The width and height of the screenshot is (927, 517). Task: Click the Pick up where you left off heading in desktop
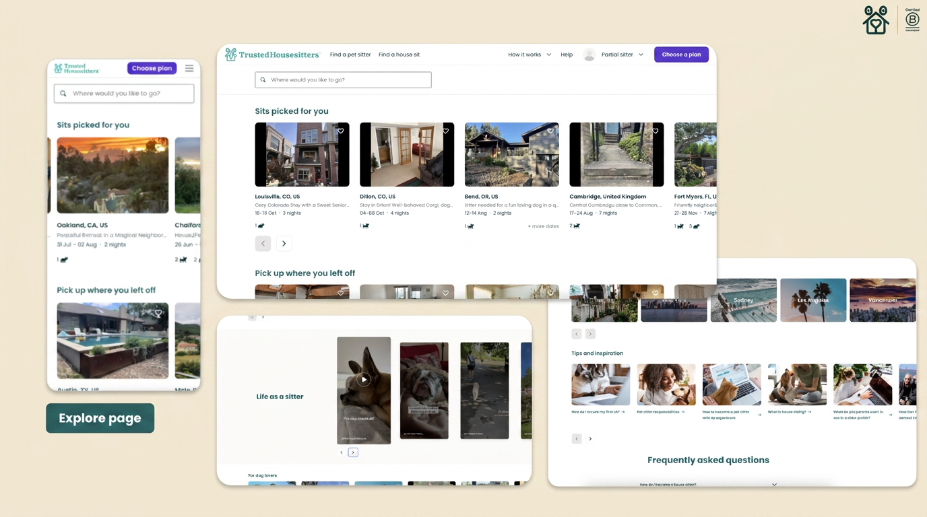tap(305, 273)
